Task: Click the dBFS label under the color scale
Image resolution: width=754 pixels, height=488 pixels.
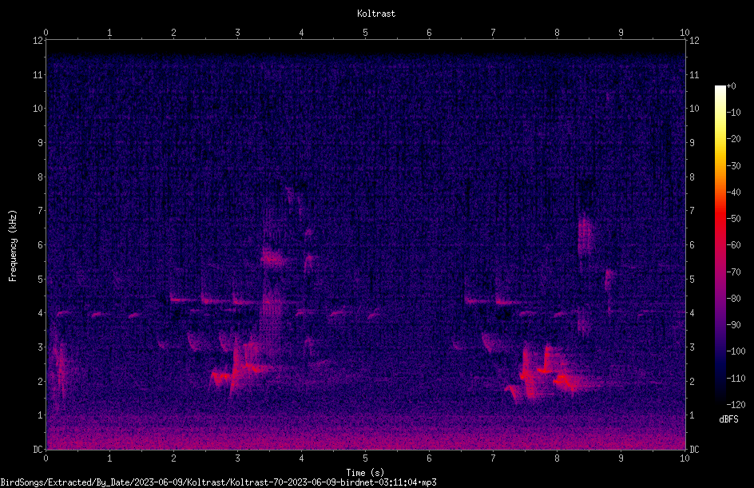Action: pos(728,419)
